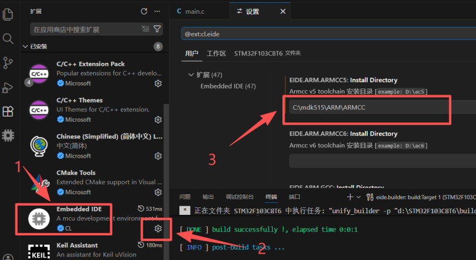476x260 pixels.
Task: Open the C/C++ Themes extension entry
Action: pos(94,110)
